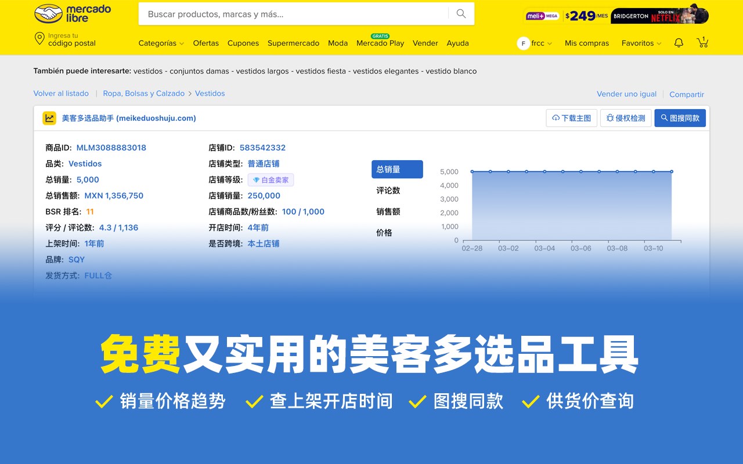Click the rating value 4.3 / 1,136
Screen dimensions: 743x464
118,228
